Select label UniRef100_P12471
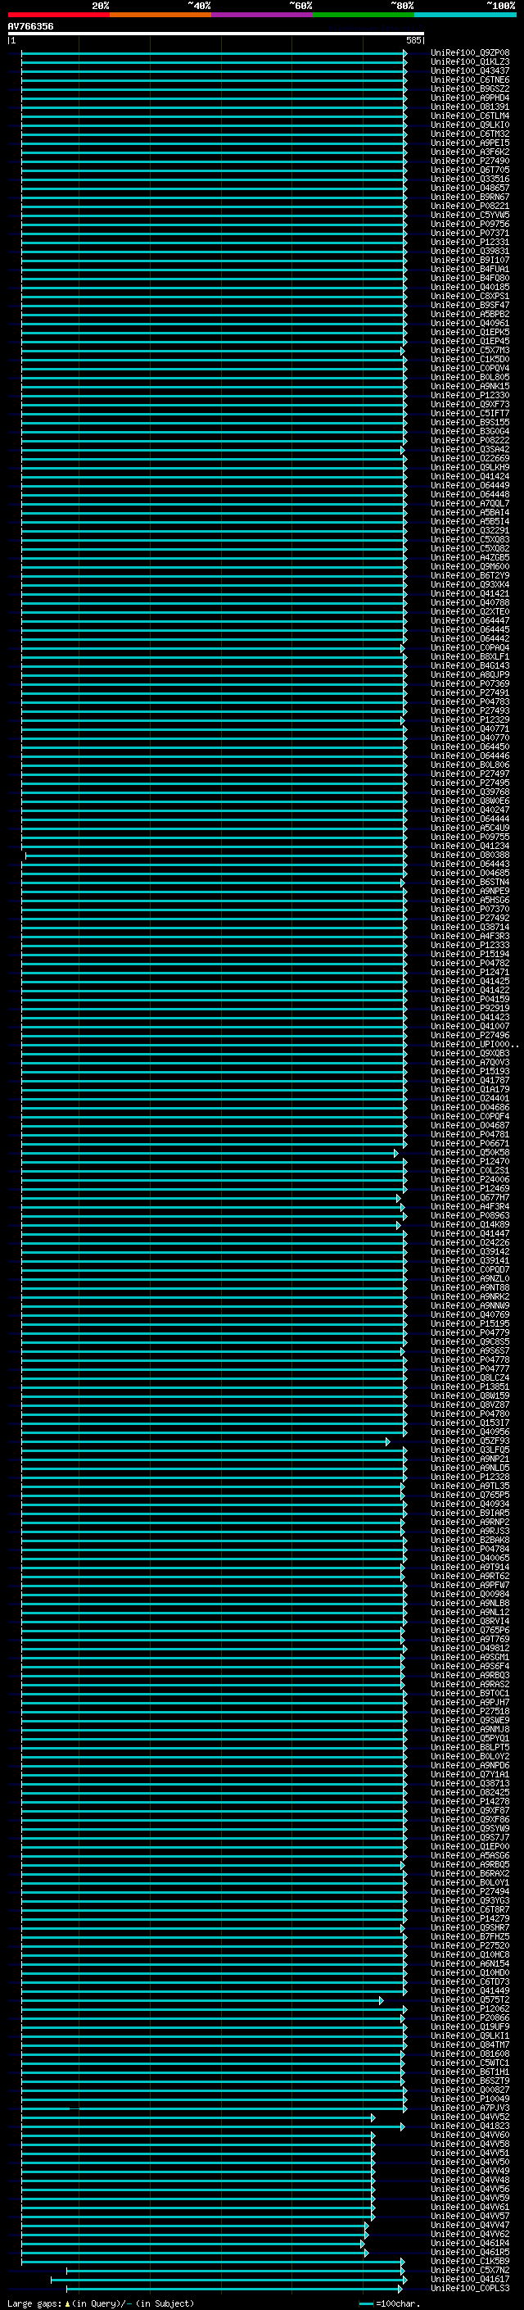Viewport: 524px width, 2310px height. [470, 972]
